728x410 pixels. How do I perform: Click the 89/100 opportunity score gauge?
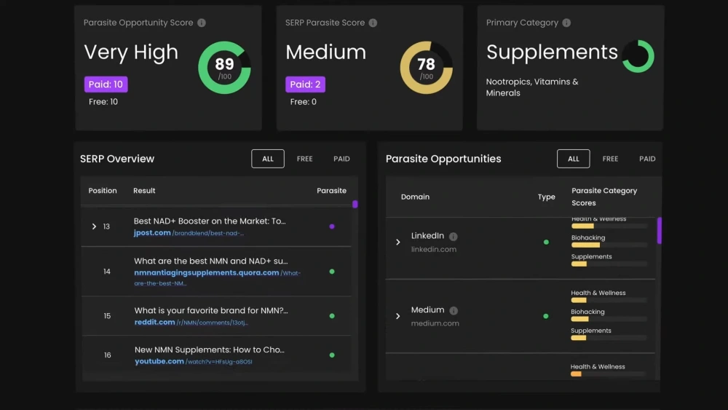tap(225, 68)
